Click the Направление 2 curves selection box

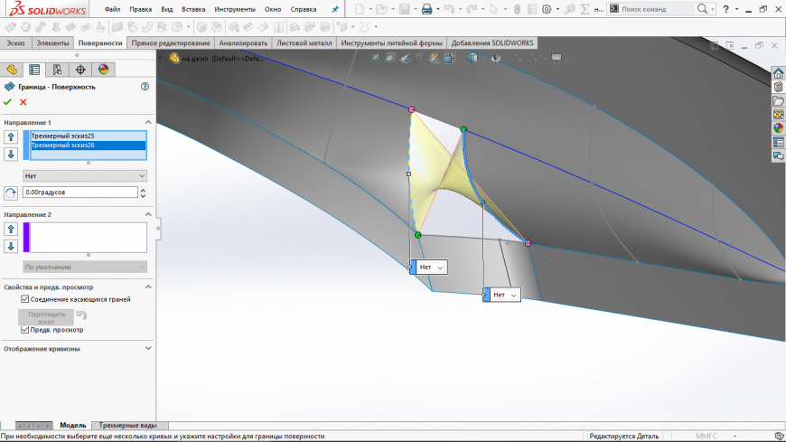click(x=89, y=238)
